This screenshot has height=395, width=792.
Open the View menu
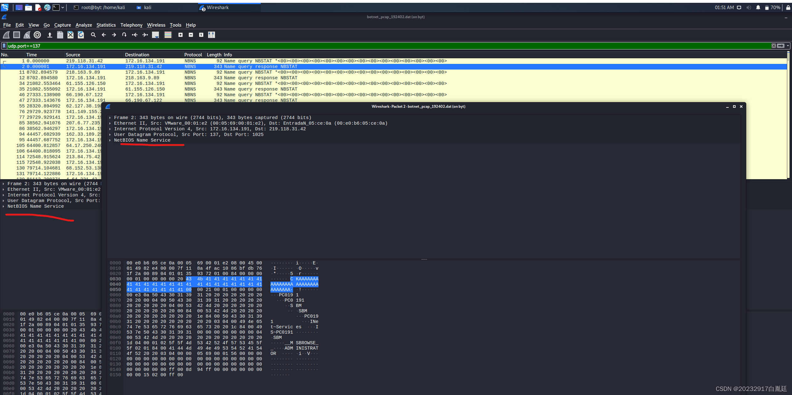tap(34, 25)
